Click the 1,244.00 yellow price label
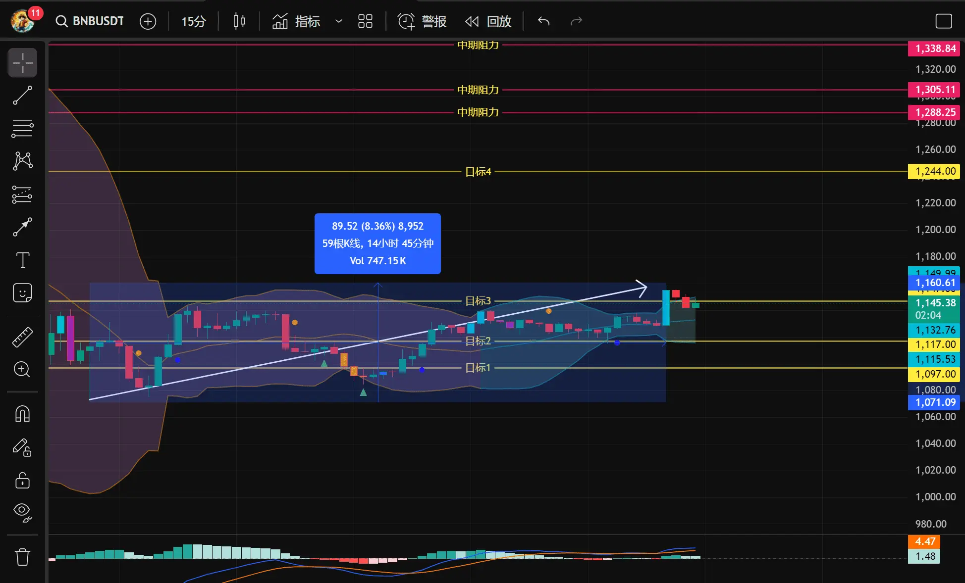965x583 pixels. [934, 171]
